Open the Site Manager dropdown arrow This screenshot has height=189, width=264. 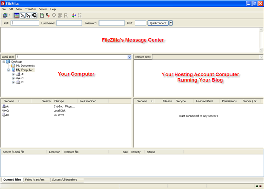click(9, 15)
